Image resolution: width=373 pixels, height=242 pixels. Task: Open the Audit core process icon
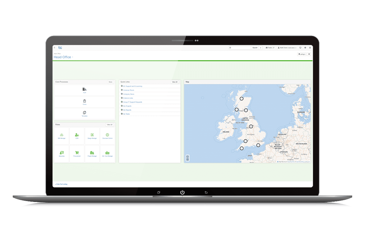85,89
